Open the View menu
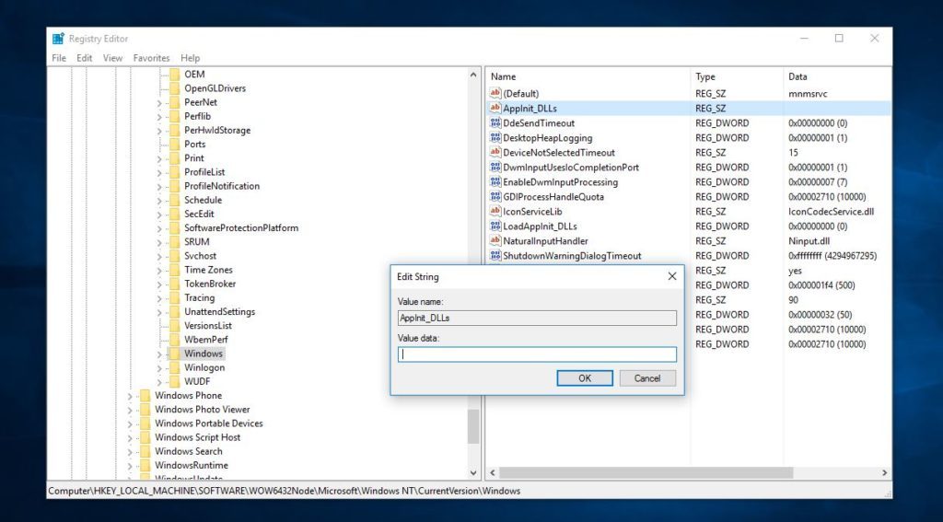The width and height of the screenshot is (943, 522). (112, 58)
